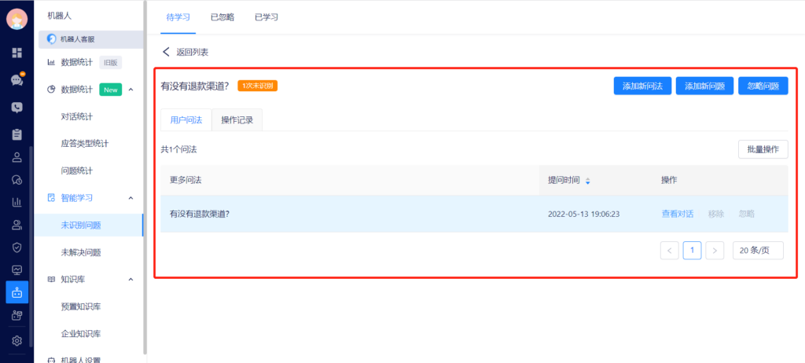Click the 机器人客服 headset icon
The image size is (805, 363).
pyautogui.click(x=51, y=39)
